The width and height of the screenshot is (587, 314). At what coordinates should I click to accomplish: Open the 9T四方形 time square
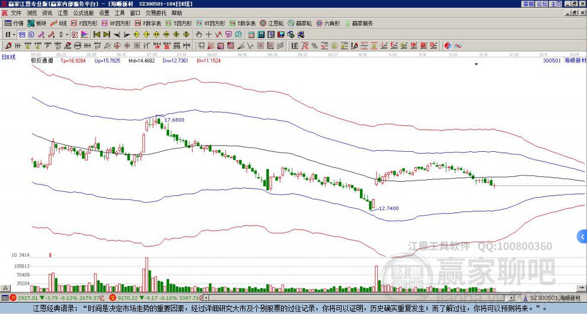point(211,23)
